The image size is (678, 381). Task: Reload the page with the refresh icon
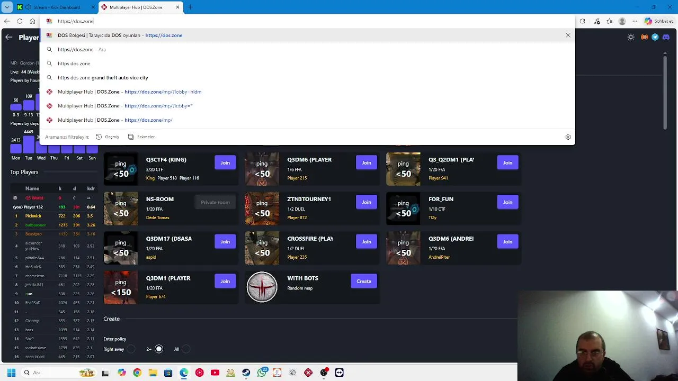point(20,21)
